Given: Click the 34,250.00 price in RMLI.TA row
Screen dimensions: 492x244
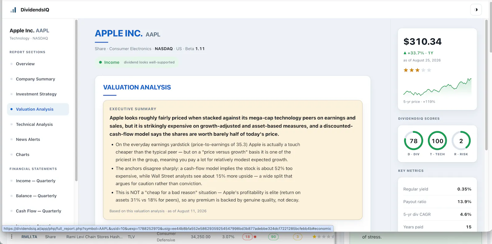Looking at the screenshot, I should (200, 237).
